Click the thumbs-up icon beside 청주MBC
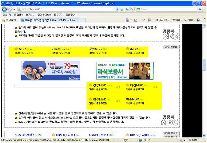Image resolution: width=207 pixels, height=143 pixels. (90, 99)
